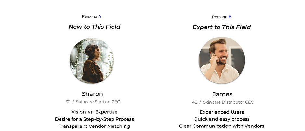Click Sharon's circular profile photo
The width and height of the screenshot is (305, 131).
[x=92, y=61]
